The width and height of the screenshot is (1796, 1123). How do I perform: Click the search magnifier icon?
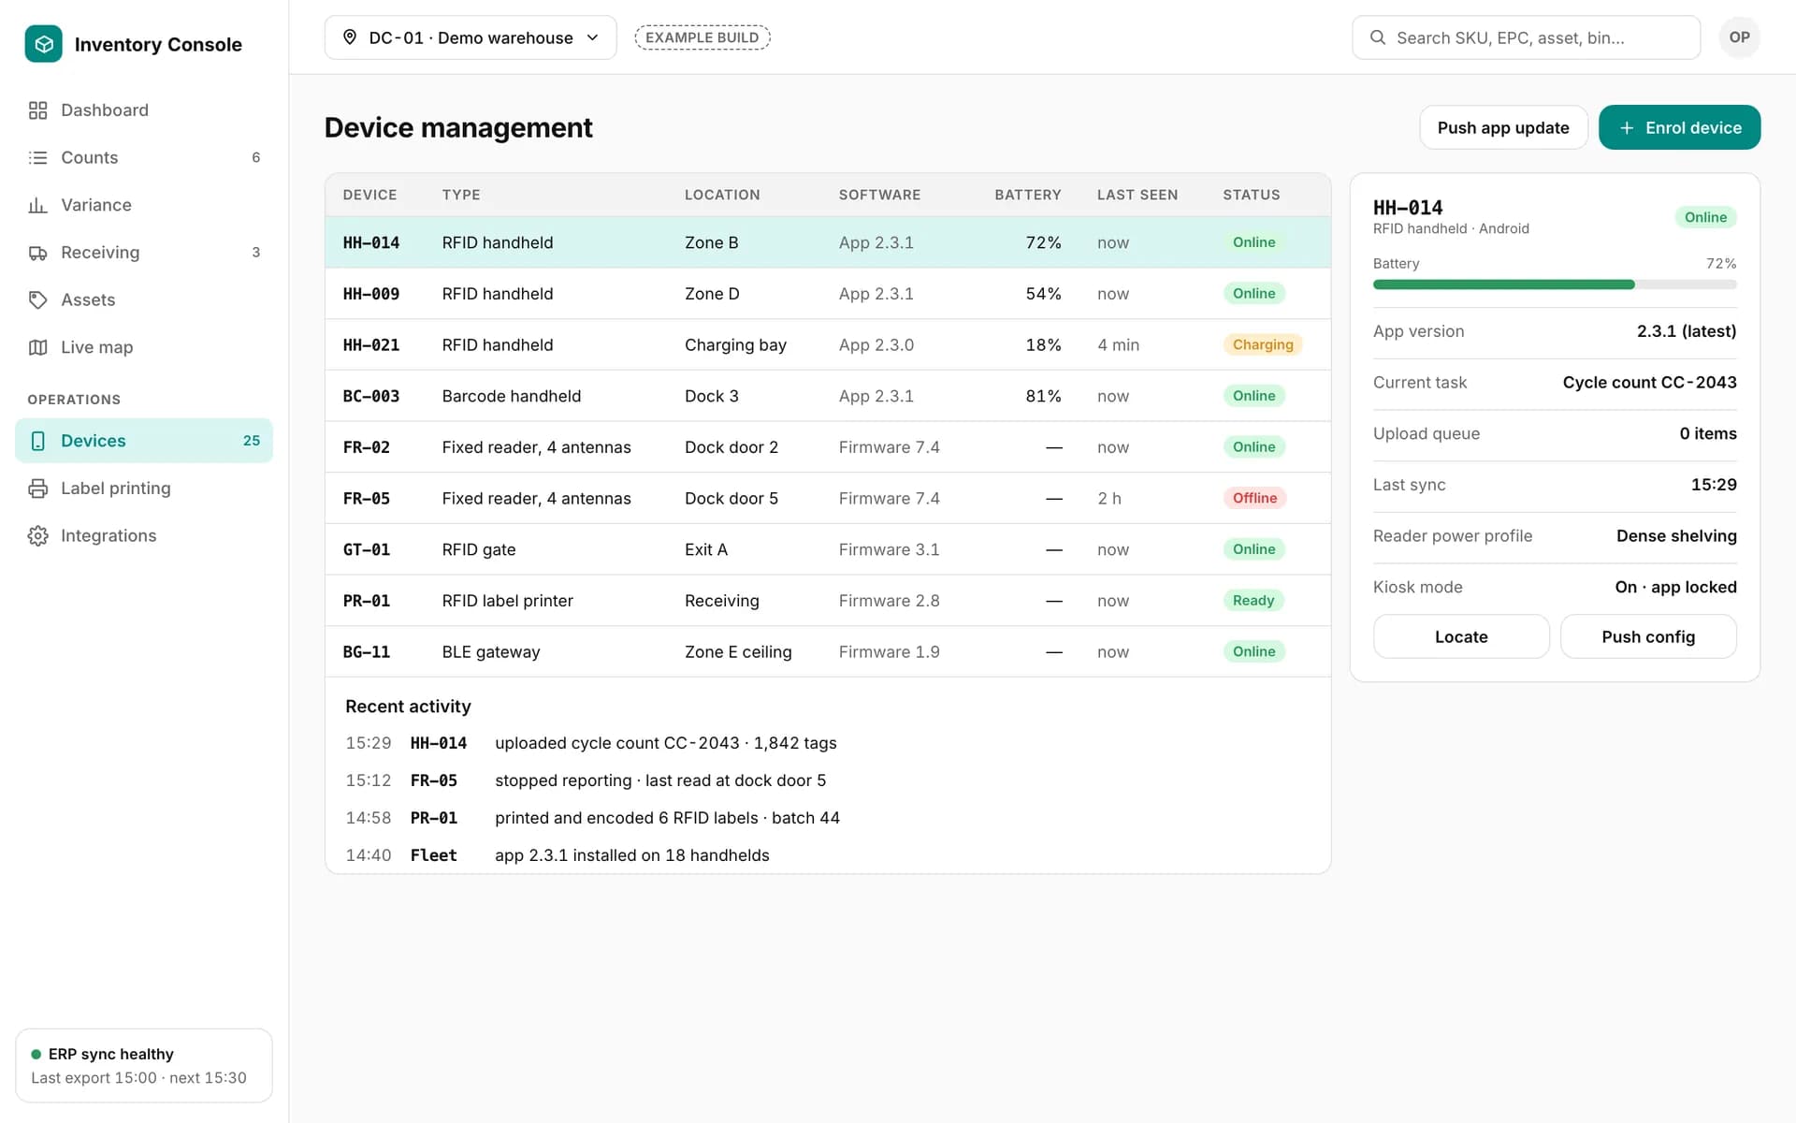(1378, 37)
